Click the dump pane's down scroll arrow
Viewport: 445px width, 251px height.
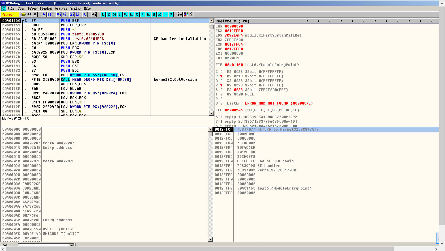pos(210,239)
